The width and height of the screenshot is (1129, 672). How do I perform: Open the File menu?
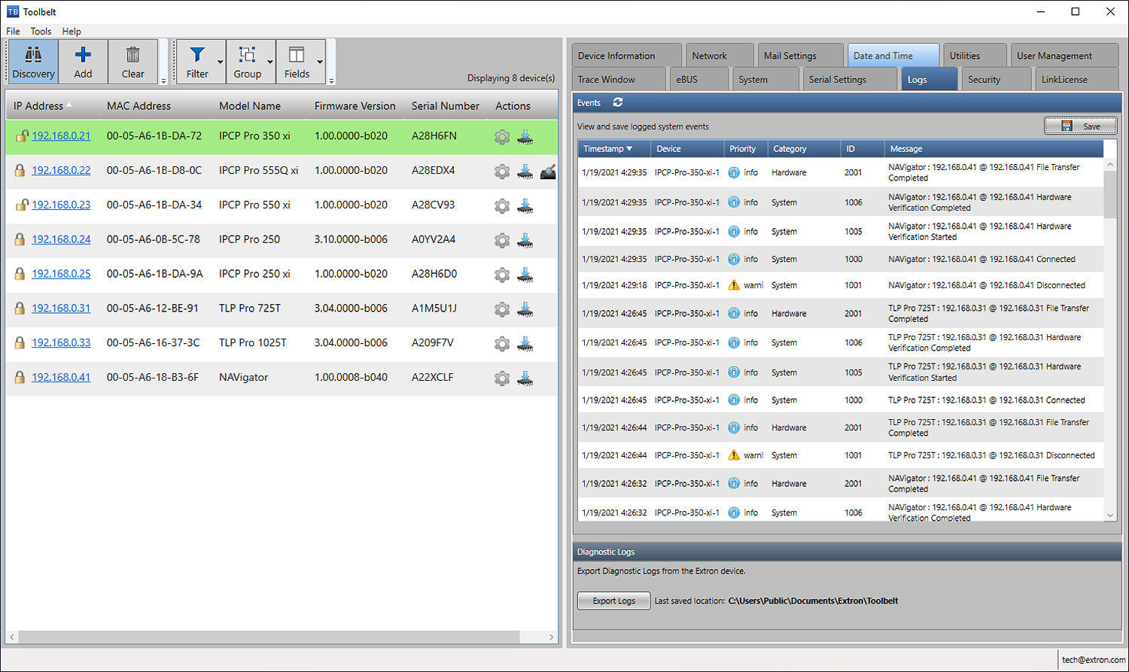coord(13,31)
